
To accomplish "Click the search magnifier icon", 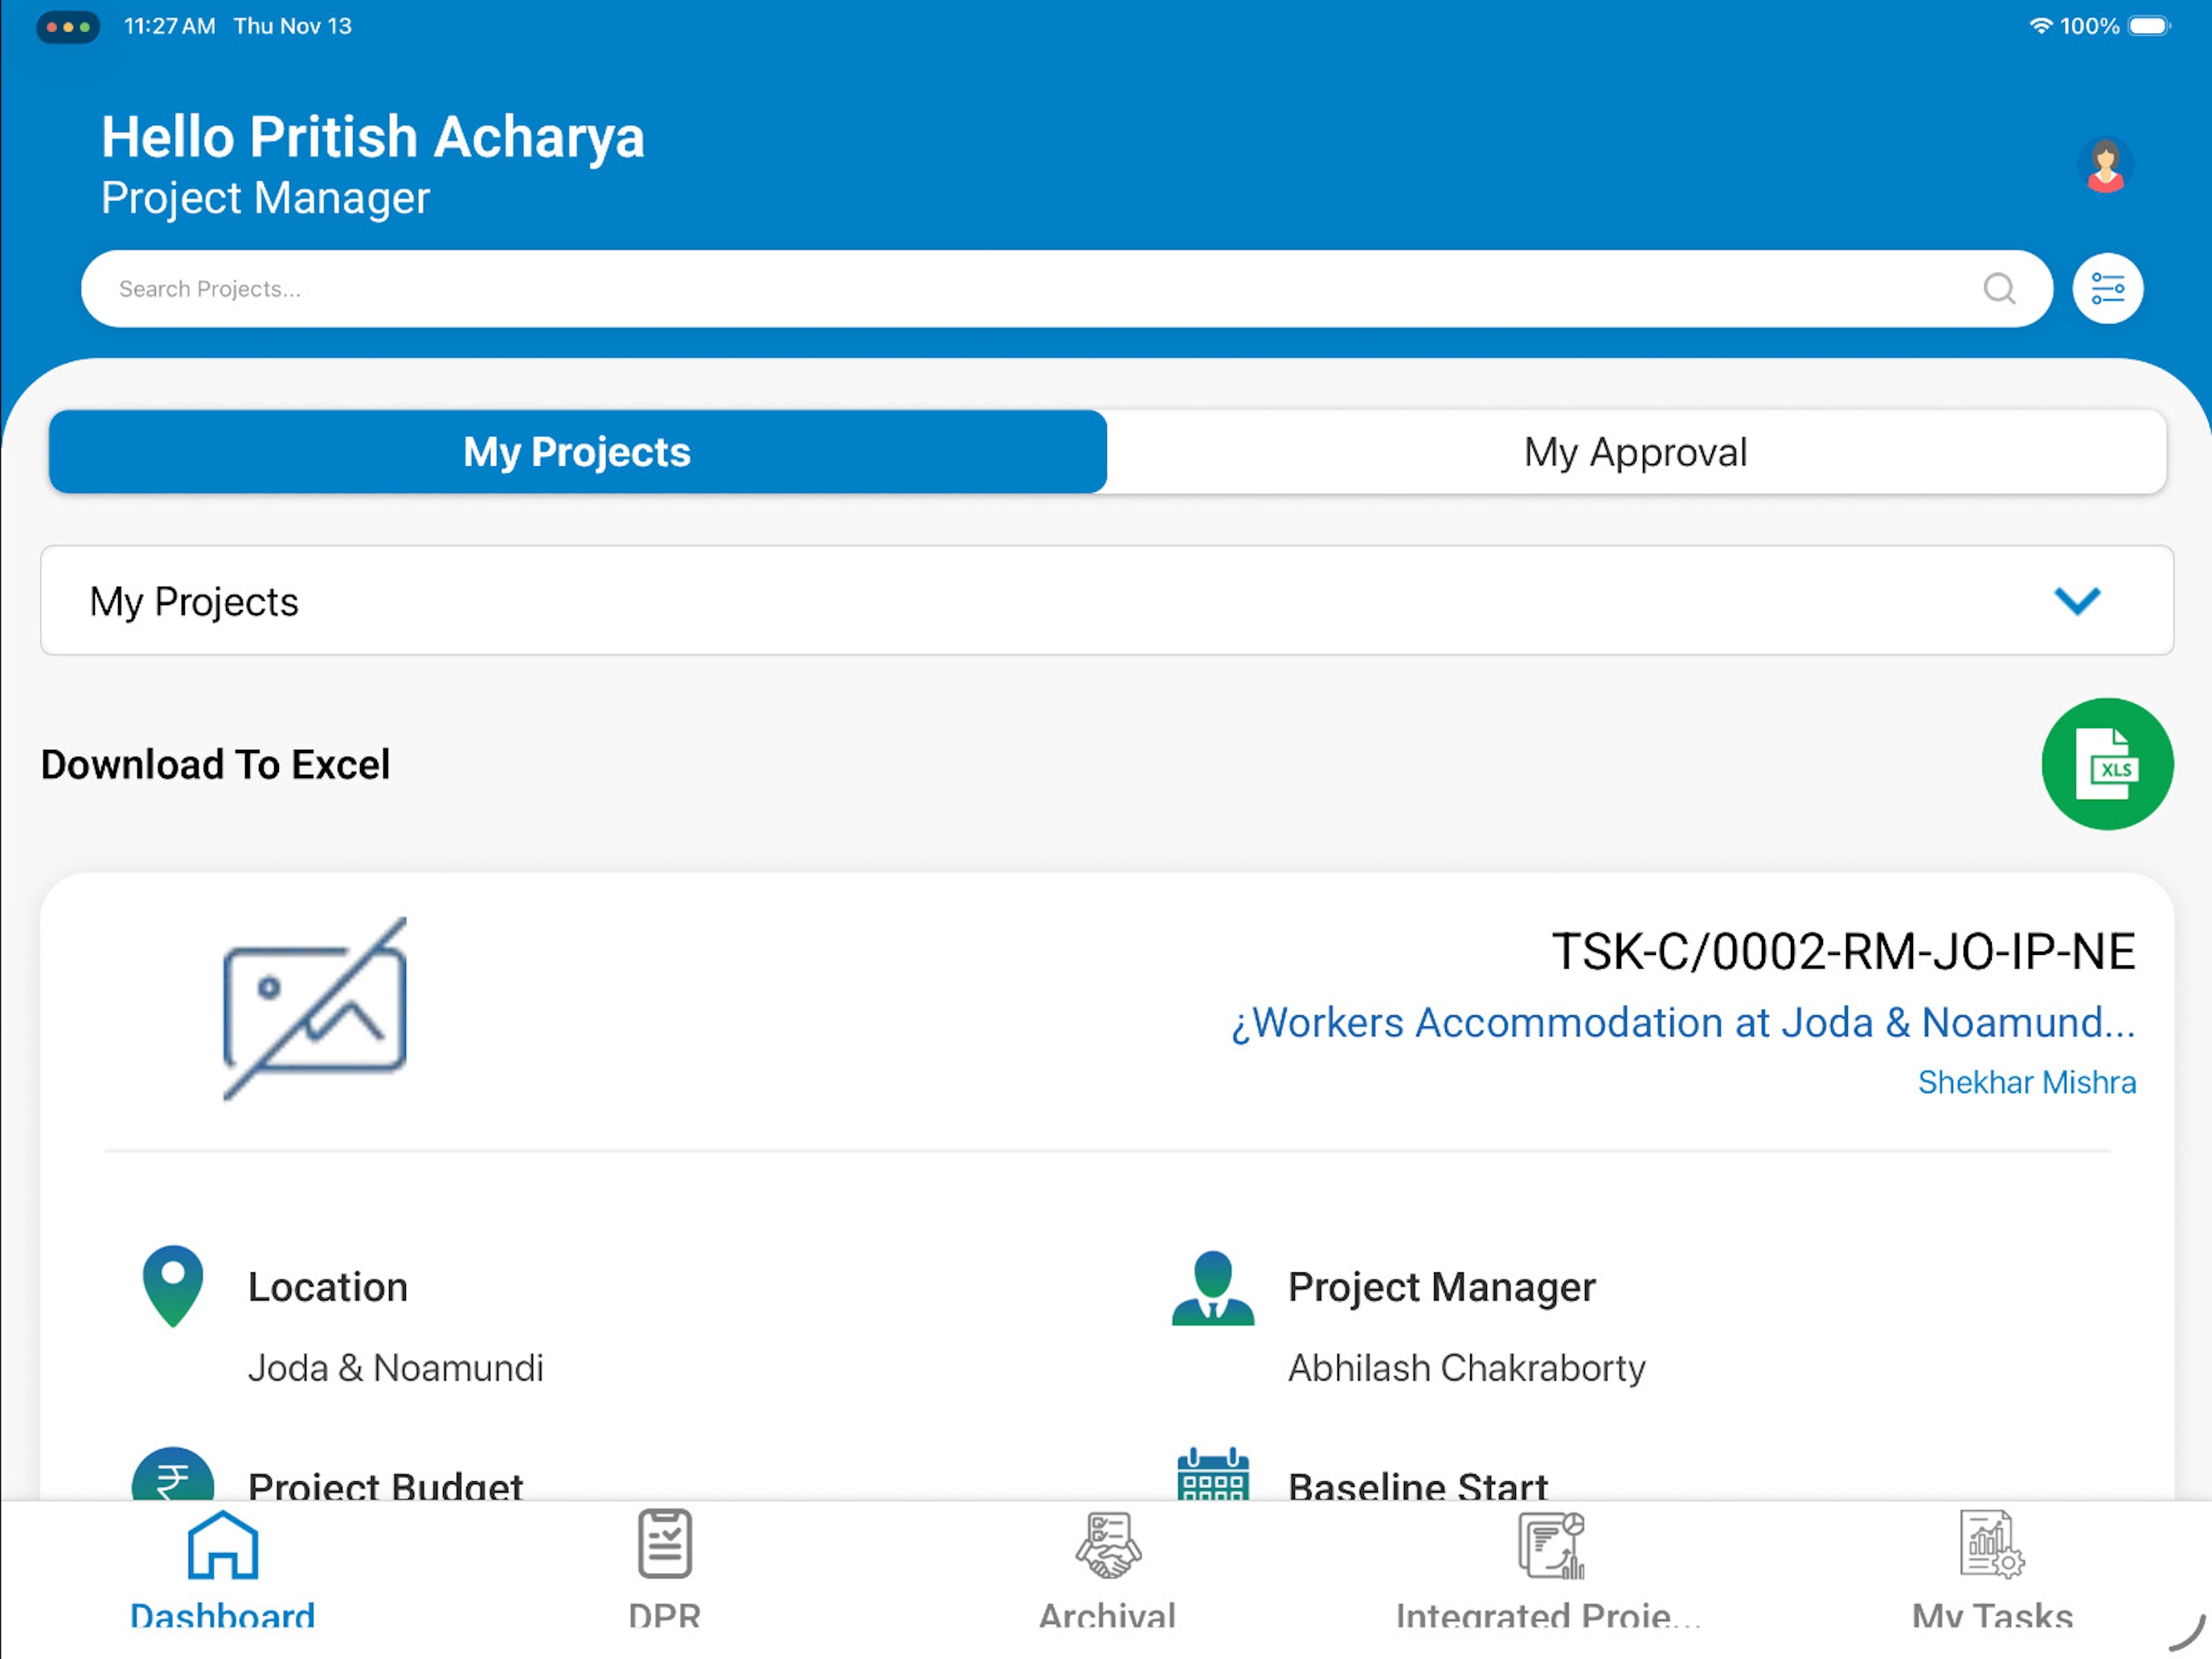I will (x=1998, y=289).
